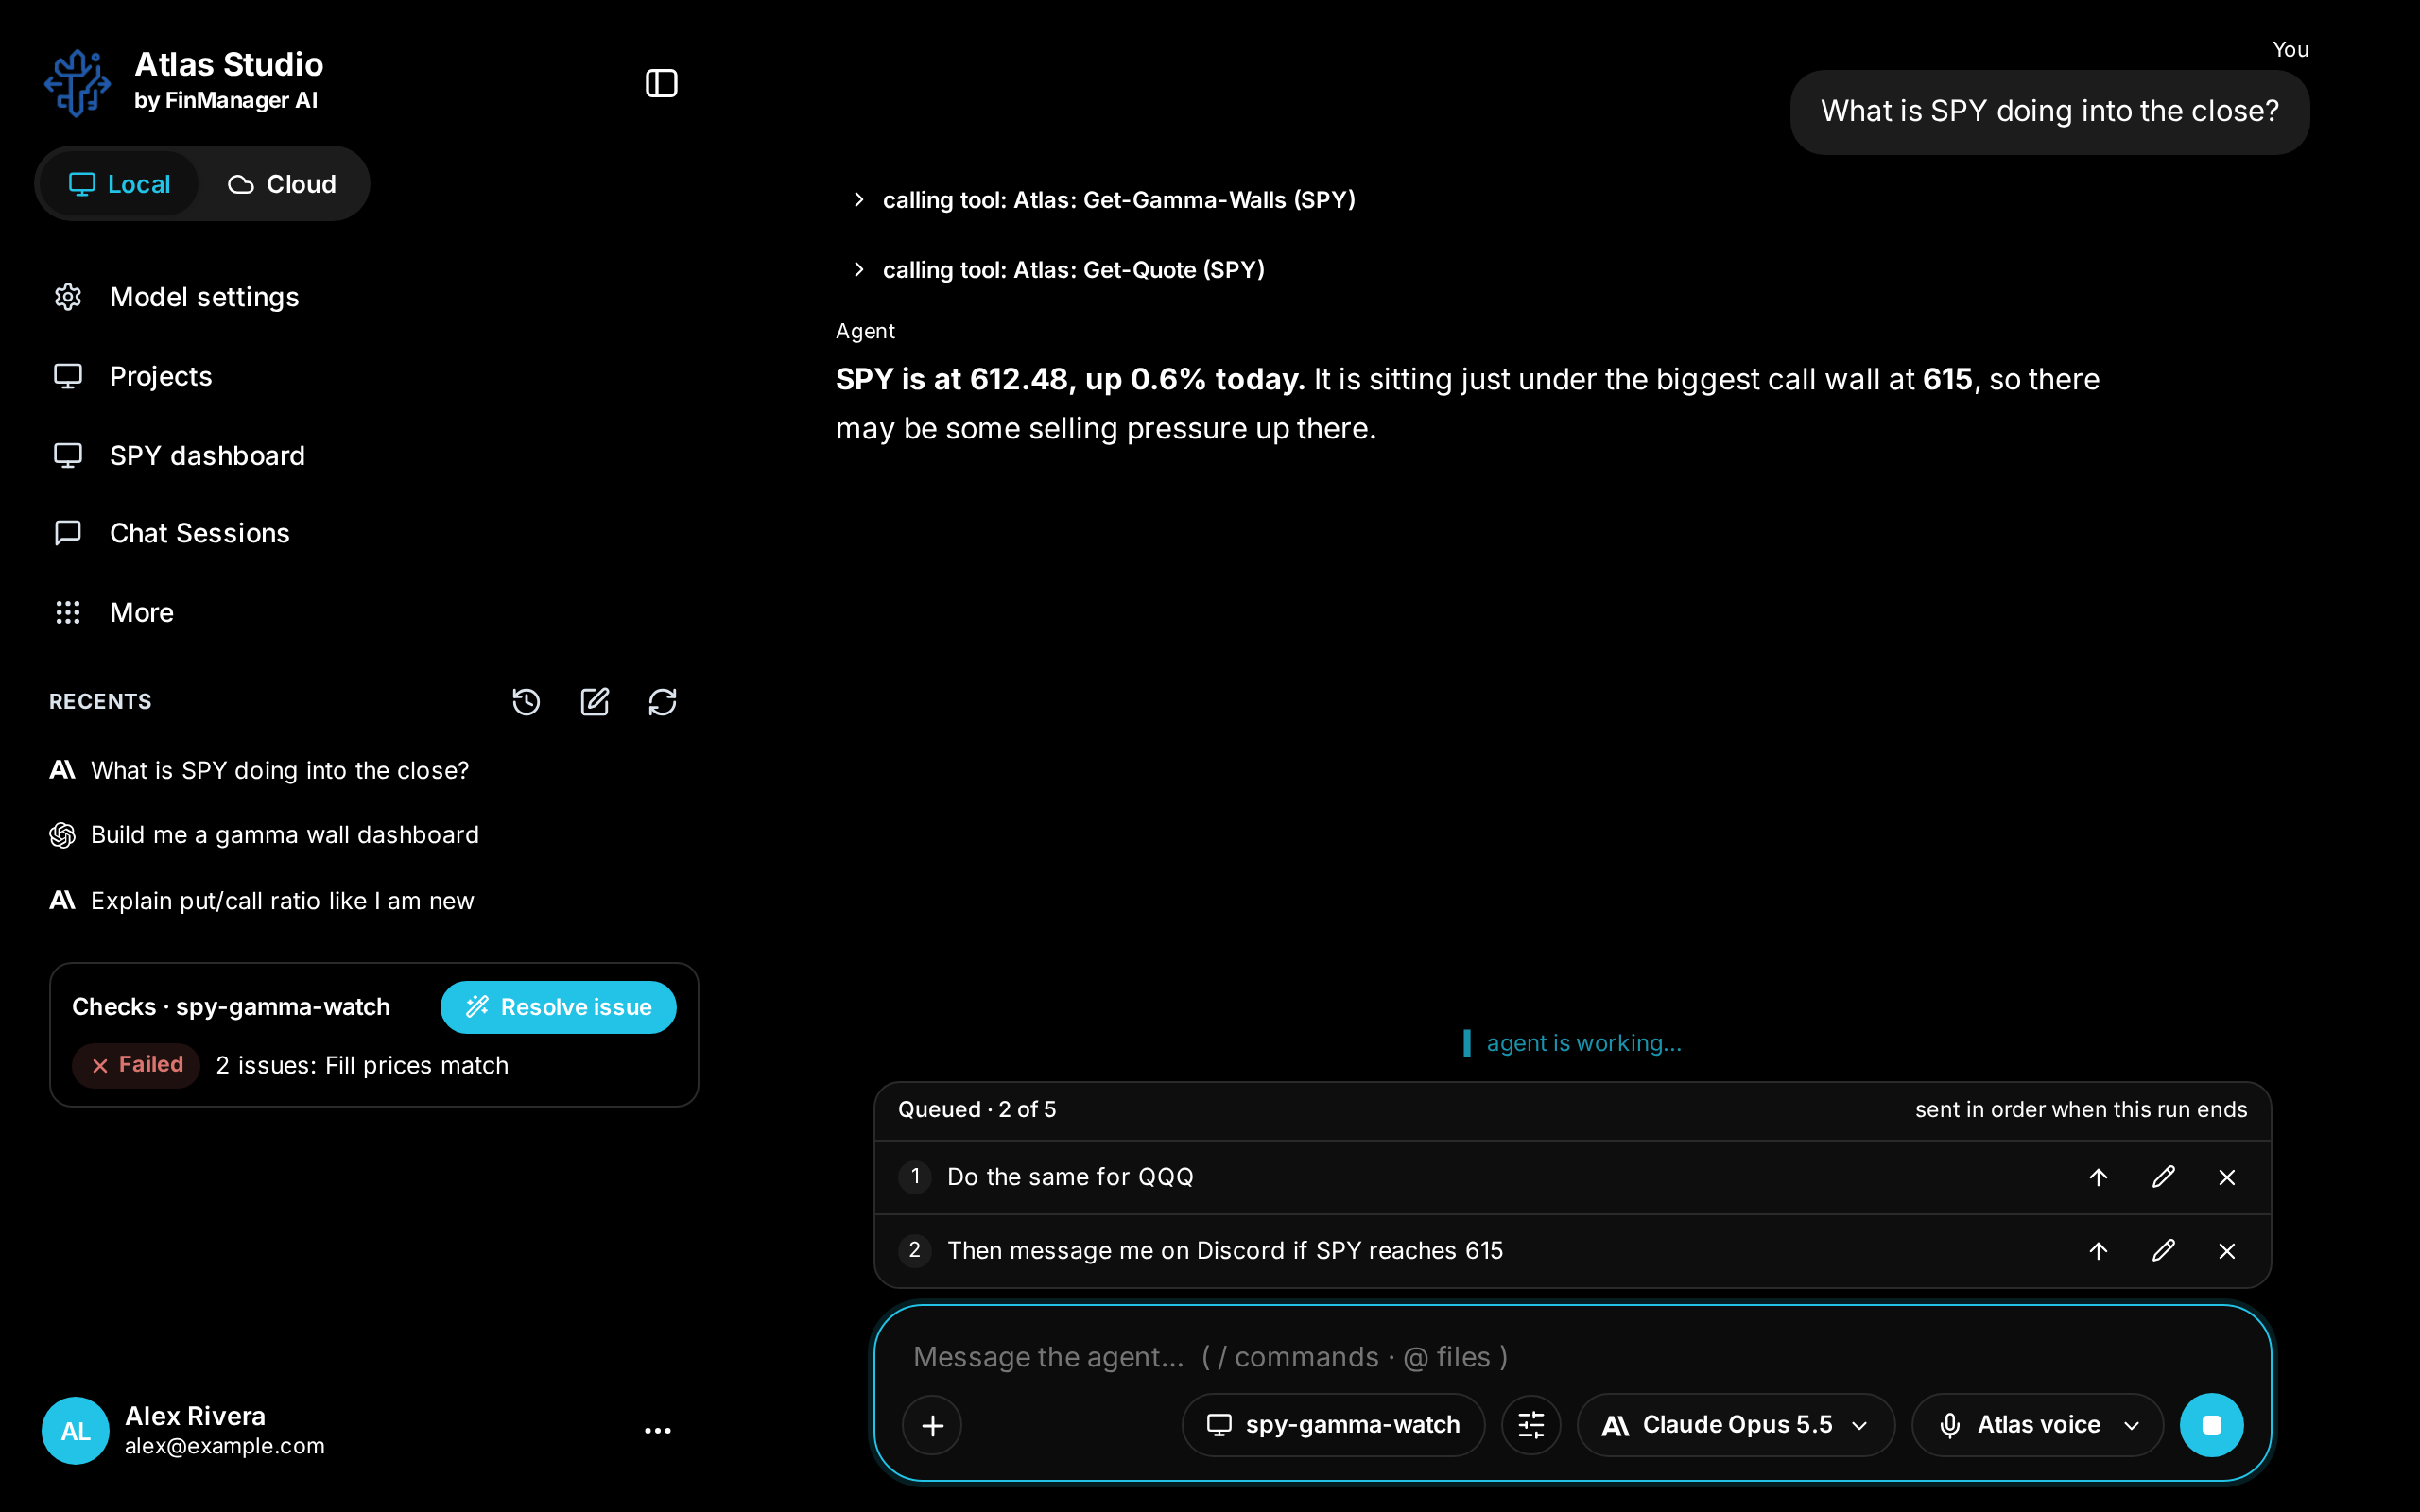Expand the Get-Quote tool call

click(1058, 270)
